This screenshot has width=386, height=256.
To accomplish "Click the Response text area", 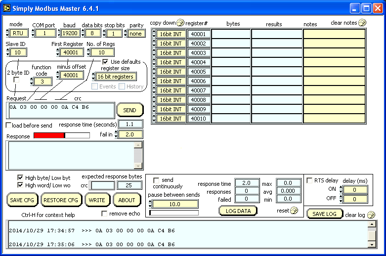I will click(71, 156).
